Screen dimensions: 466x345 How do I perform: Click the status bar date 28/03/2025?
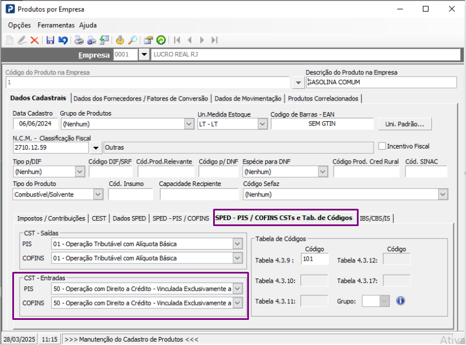[20, 339]
